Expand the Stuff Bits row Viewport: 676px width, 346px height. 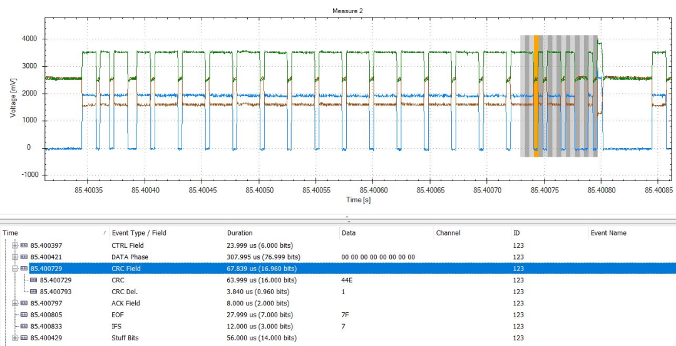(x=16, y=338)
